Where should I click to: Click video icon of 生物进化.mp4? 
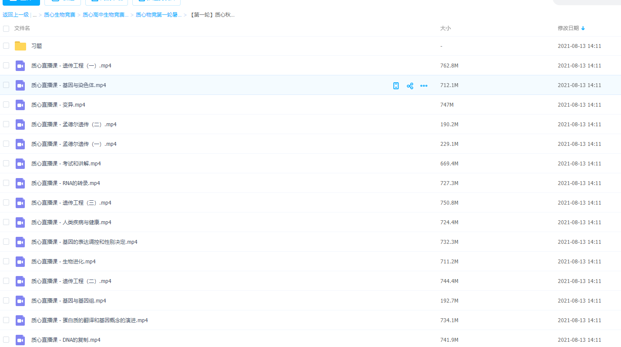point(20,262)
